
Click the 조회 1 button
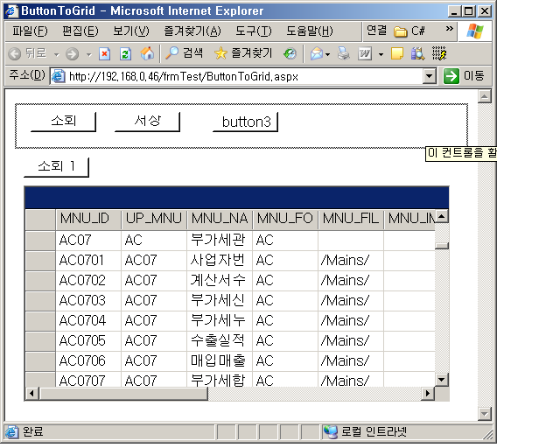pos(57,166)
